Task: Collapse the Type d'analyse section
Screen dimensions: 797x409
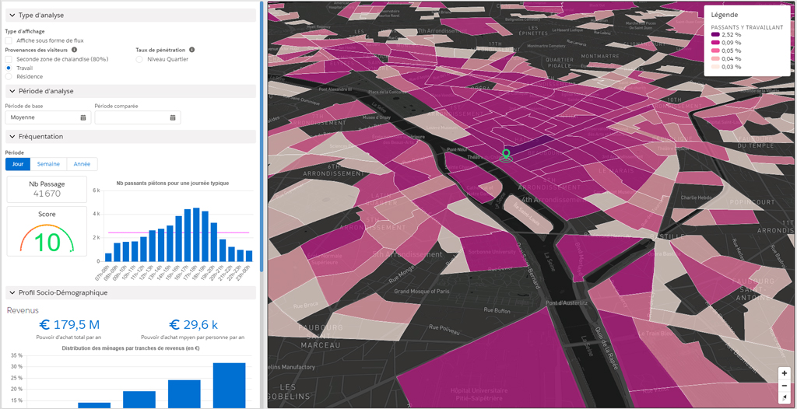Action: coord(130,16)
